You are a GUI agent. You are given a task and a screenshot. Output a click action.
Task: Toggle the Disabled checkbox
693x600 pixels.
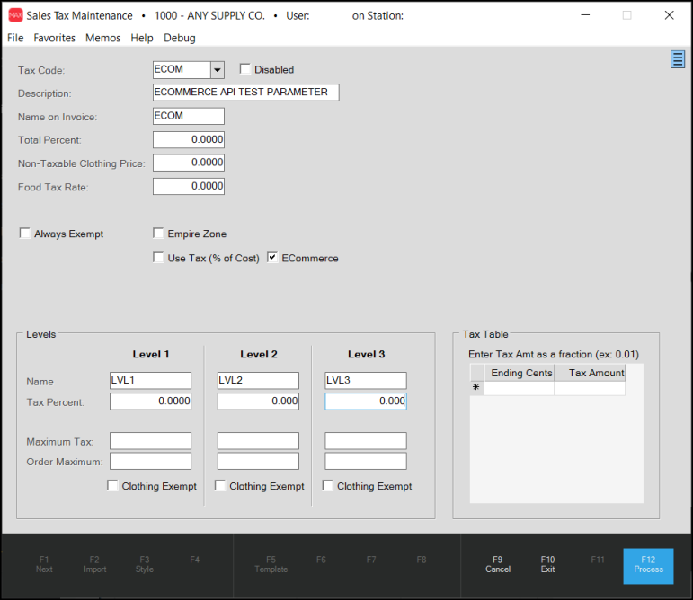coord(244,69)
